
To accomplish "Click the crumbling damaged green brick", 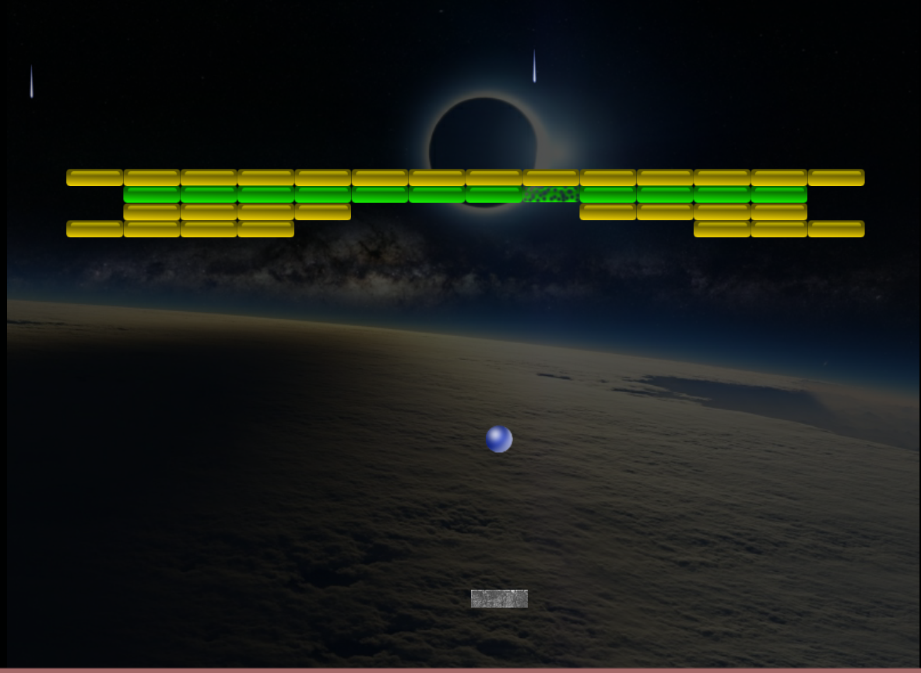I will [551, 195].
